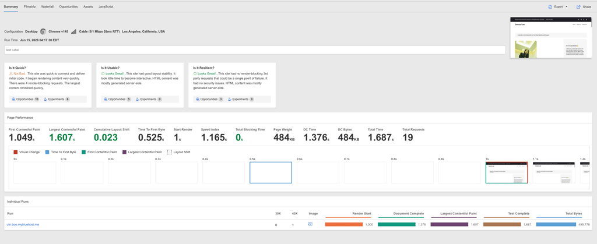Click the Total Time 1.687s value
The image size is (597, 244).
[381, 137]
